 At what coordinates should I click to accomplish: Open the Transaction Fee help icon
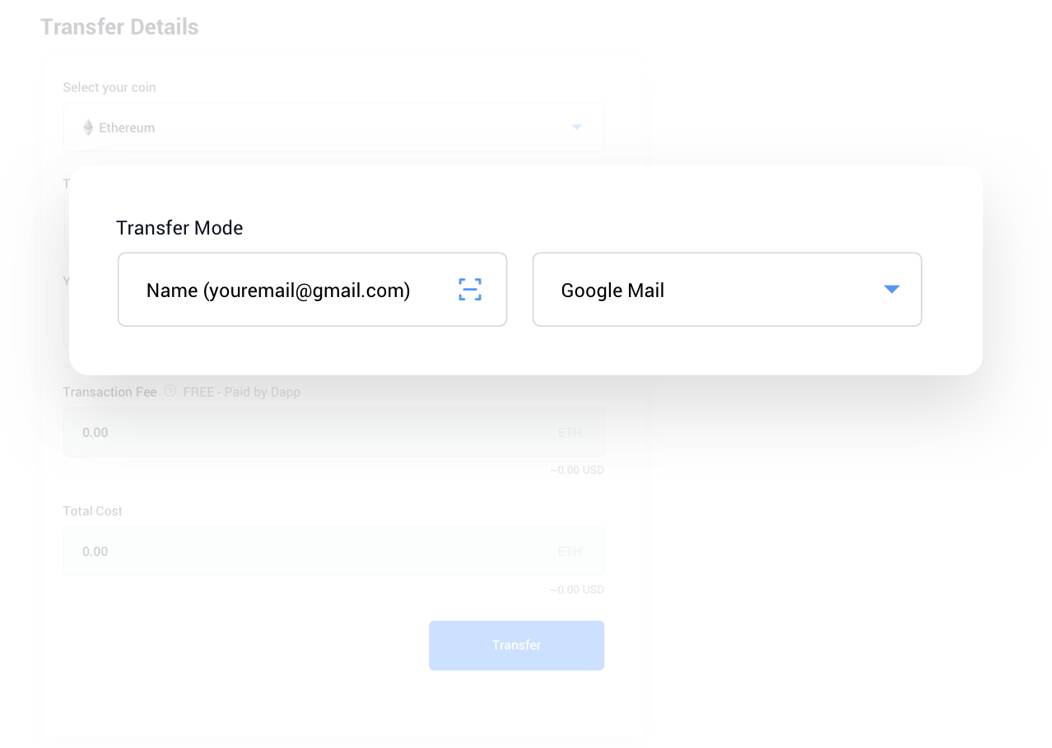170,391
